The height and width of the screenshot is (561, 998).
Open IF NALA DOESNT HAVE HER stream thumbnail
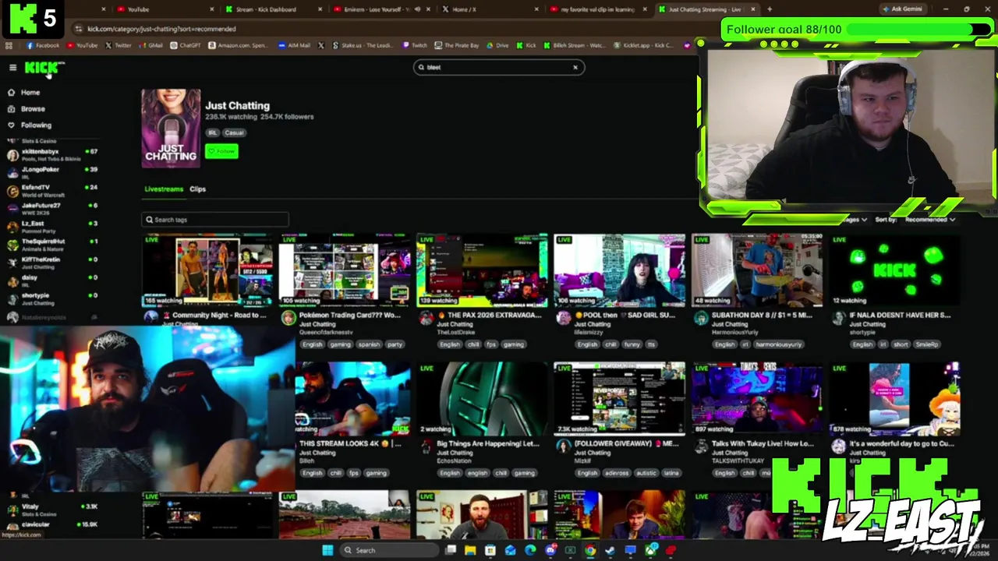click(x=894, y=270)
